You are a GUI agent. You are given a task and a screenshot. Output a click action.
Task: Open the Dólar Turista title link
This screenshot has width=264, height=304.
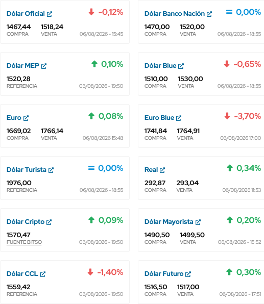tap(27, 170)
